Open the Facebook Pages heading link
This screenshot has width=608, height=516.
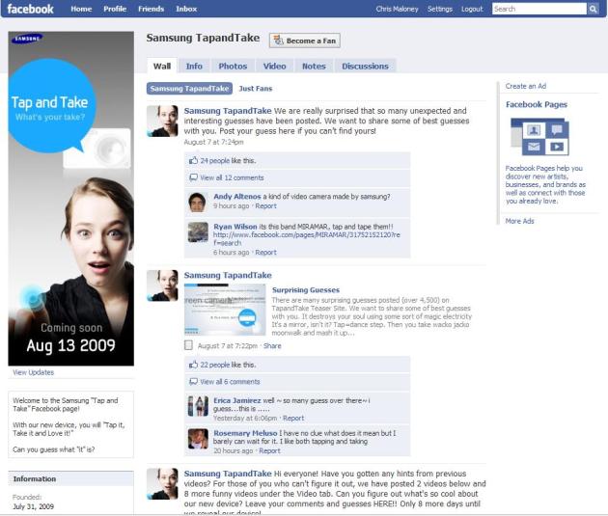[x=537, y=104]
